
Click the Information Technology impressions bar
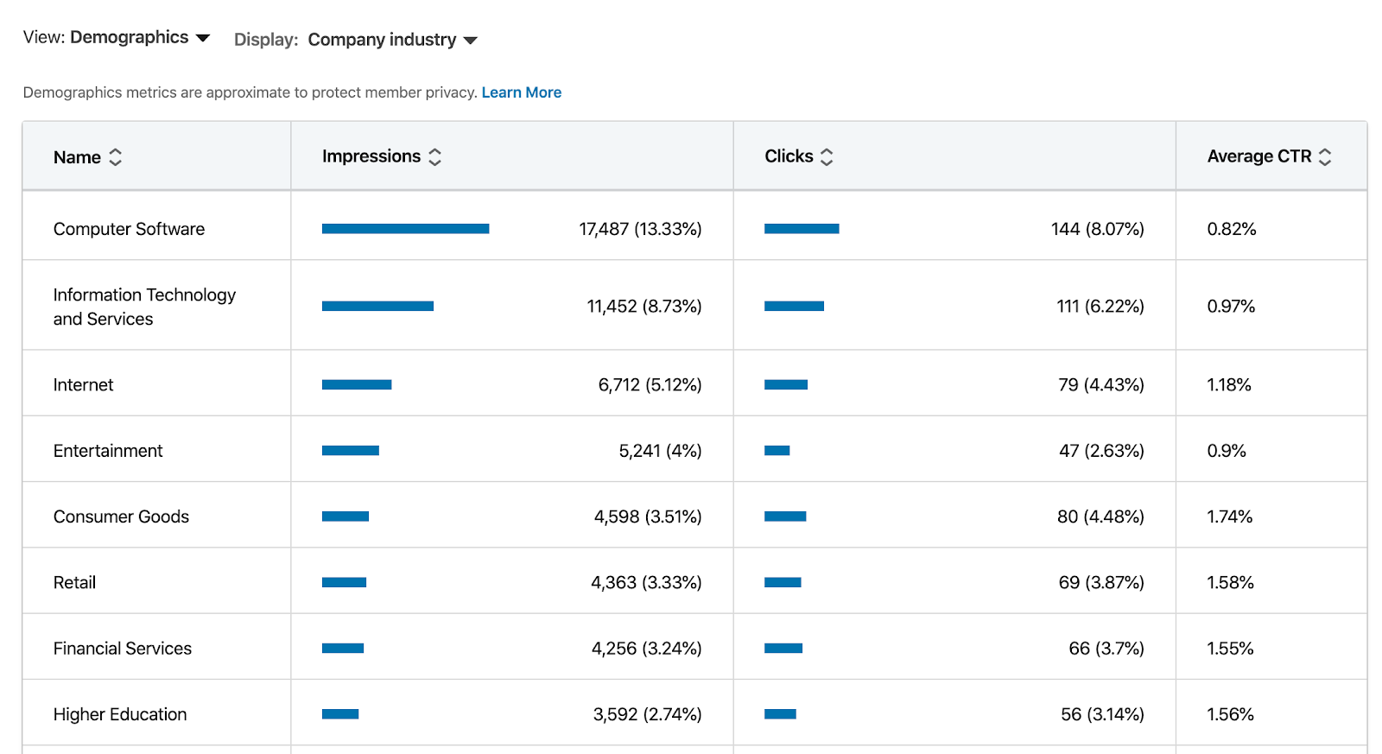tap(377, 306)
